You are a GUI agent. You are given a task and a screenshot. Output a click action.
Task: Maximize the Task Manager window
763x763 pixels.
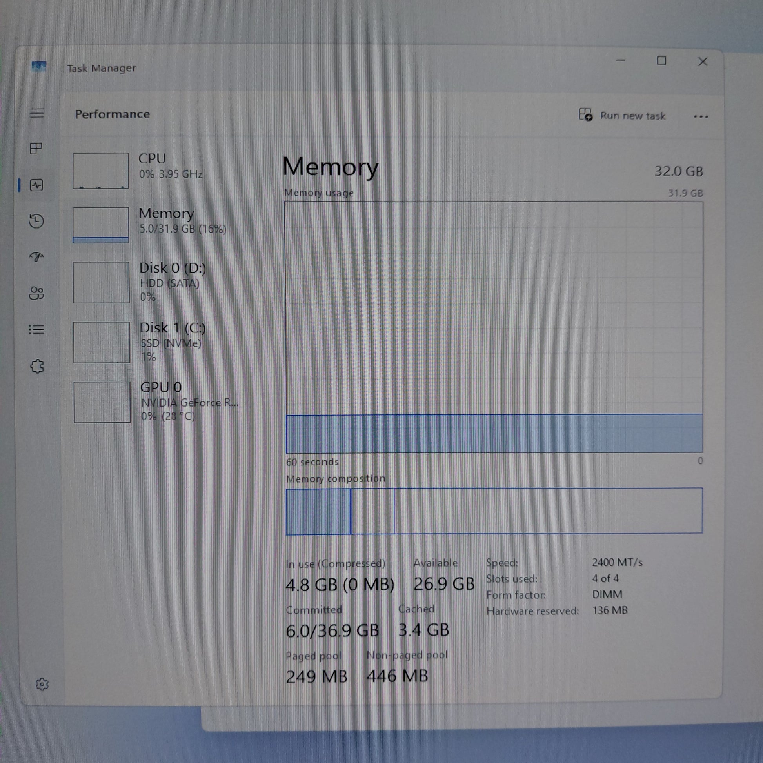pyautogui.click(x=661, y=61)
